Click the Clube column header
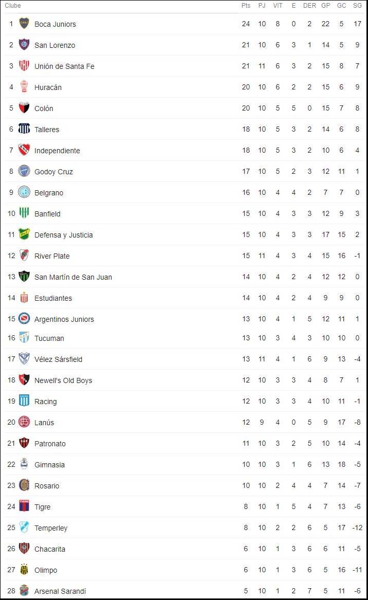 (12, 6)
